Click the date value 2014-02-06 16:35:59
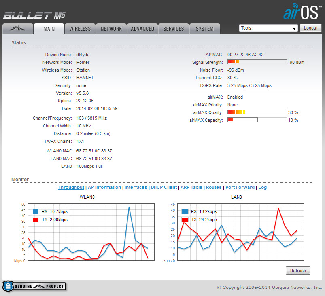This screenshot has width=325, height=296. coord(97,108)
